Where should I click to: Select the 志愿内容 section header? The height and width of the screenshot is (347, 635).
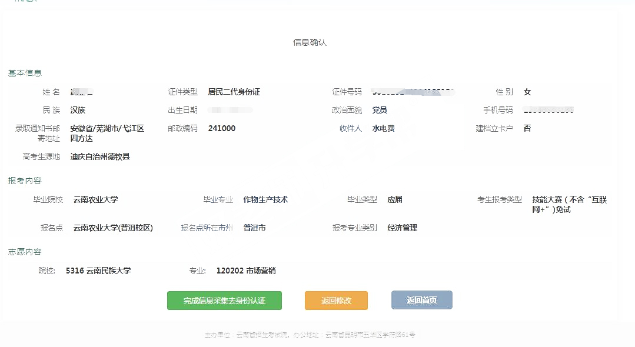coord(25,252)
